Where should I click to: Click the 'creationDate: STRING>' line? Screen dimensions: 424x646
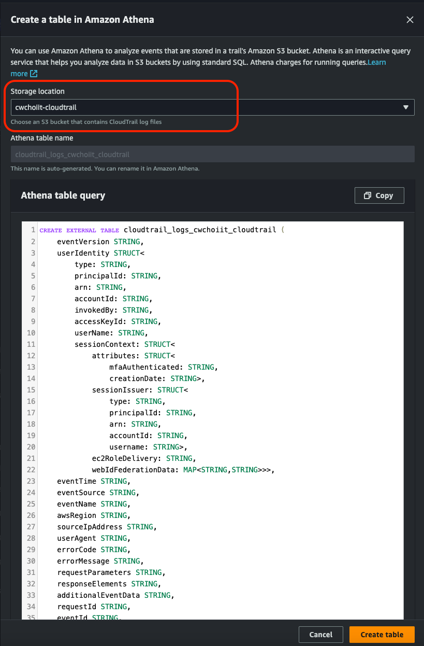pos(157,378)
